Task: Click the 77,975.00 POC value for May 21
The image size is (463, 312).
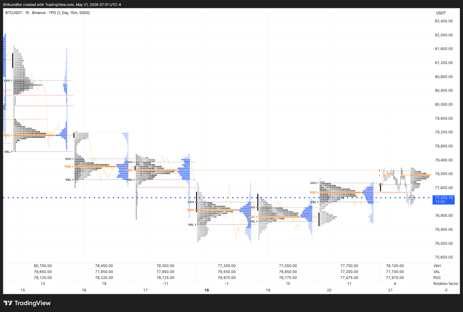Action: click(395, 278)
